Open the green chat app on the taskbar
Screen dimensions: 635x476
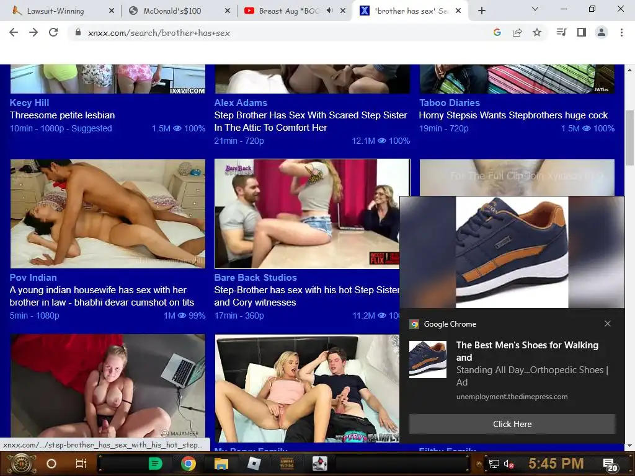pos(155,464)
